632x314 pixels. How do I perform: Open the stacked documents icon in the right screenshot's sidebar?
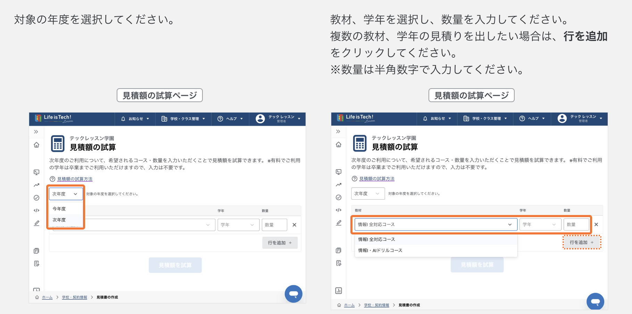[x=339, y=250]
